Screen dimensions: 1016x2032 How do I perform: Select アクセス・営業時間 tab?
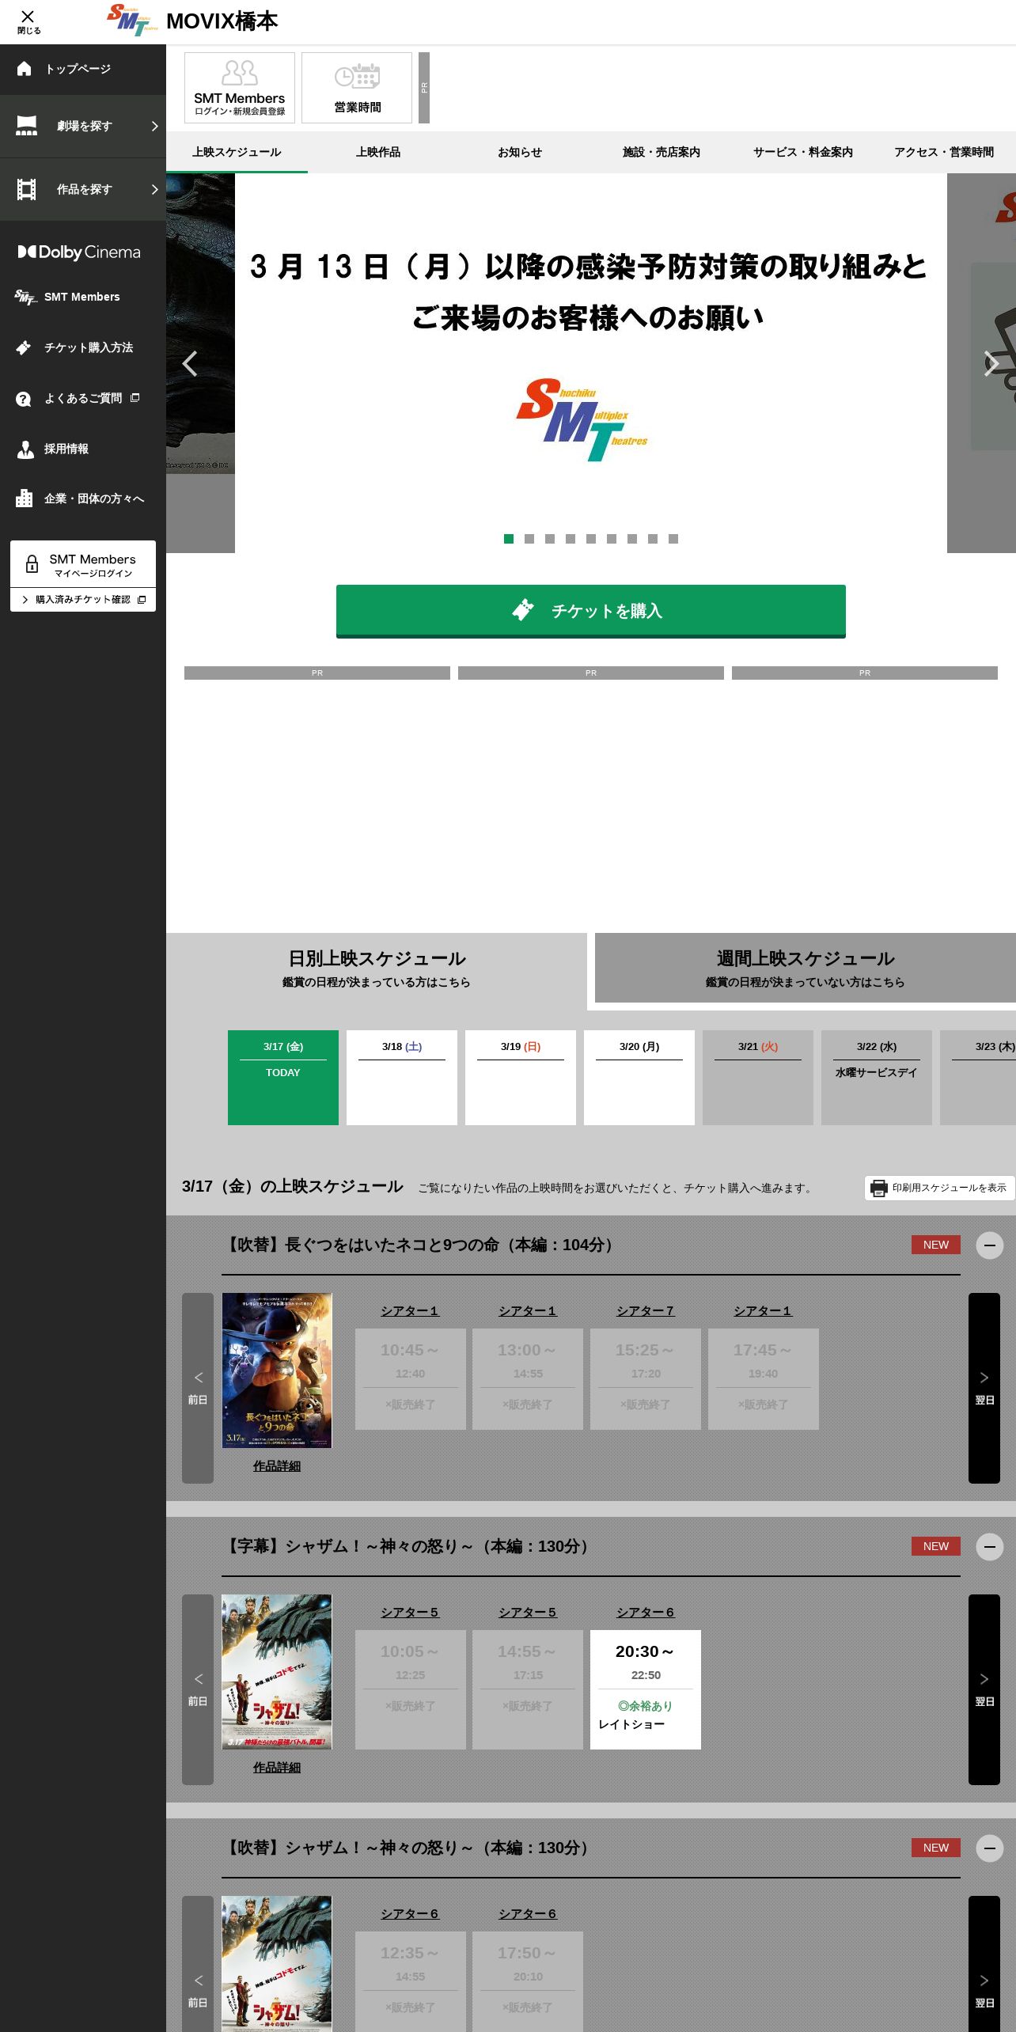tap(944, 152)
